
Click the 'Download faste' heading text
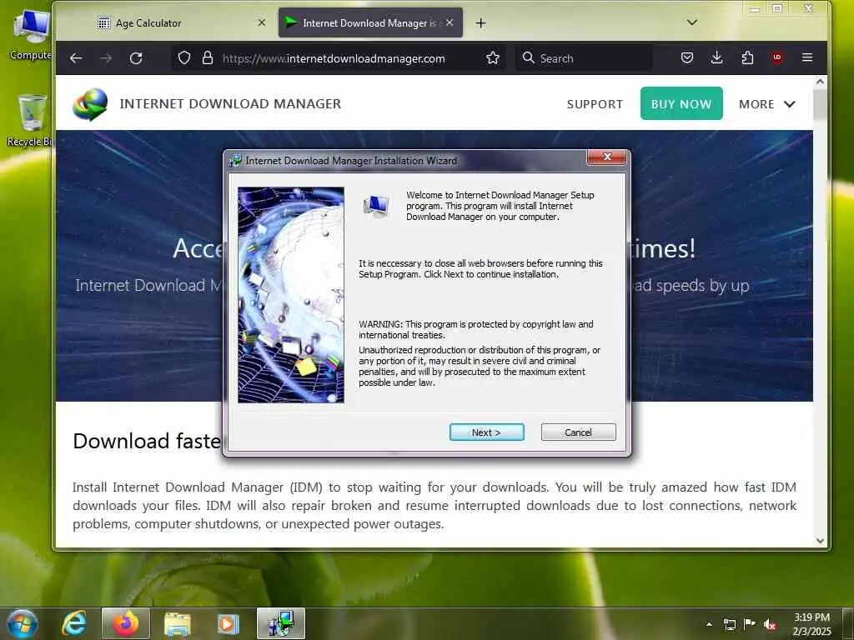147,441
